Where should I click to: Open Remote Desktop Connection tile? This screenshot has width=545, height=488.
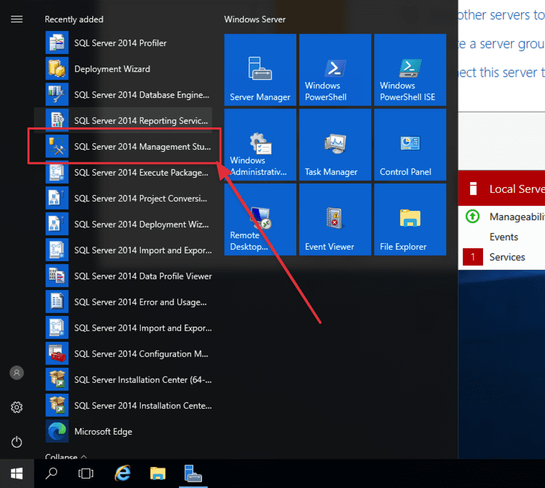tap(260, 220)
